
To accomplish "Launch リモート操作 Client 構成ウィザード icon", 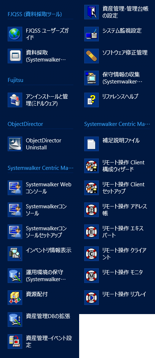I will (92, 166).
